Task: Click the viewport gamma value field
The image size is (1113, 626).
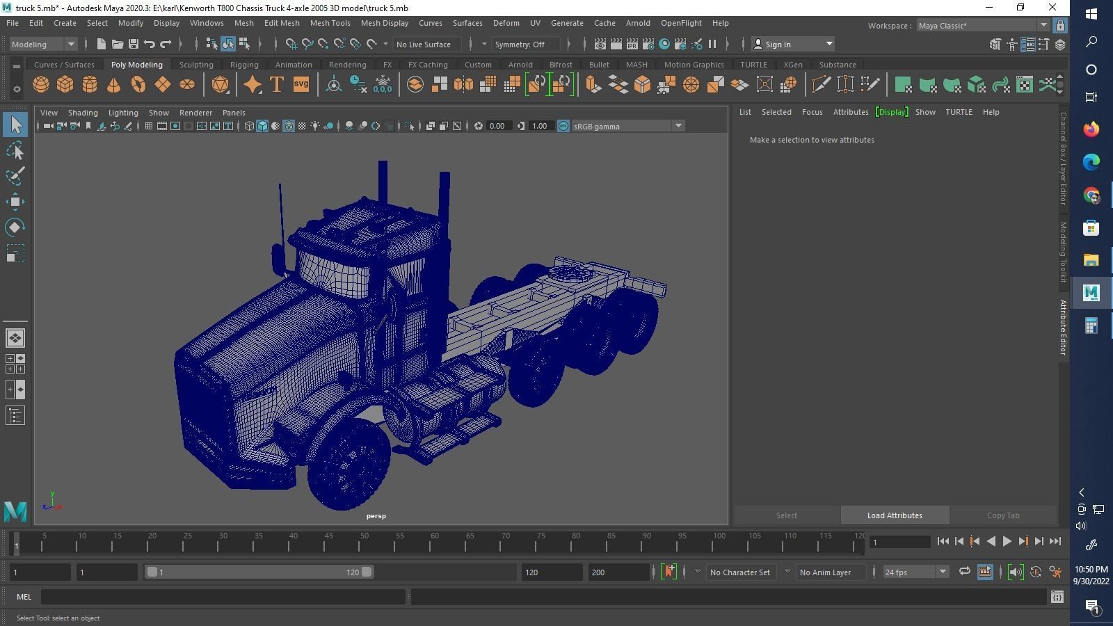Action: (x=541, y=126)
